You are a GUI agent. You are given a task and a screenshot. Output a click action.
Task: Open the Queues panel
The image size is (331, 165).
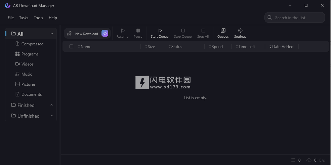click(x=223, y=33)
